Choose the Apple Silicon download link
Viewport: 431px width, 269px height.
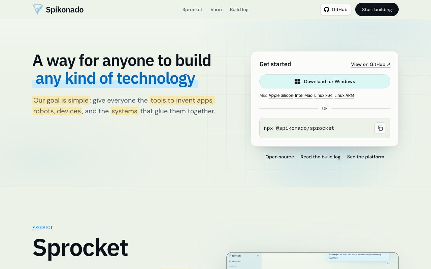281,95
